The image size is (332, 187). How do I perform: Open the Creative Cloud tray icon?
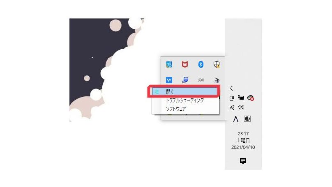201,80
